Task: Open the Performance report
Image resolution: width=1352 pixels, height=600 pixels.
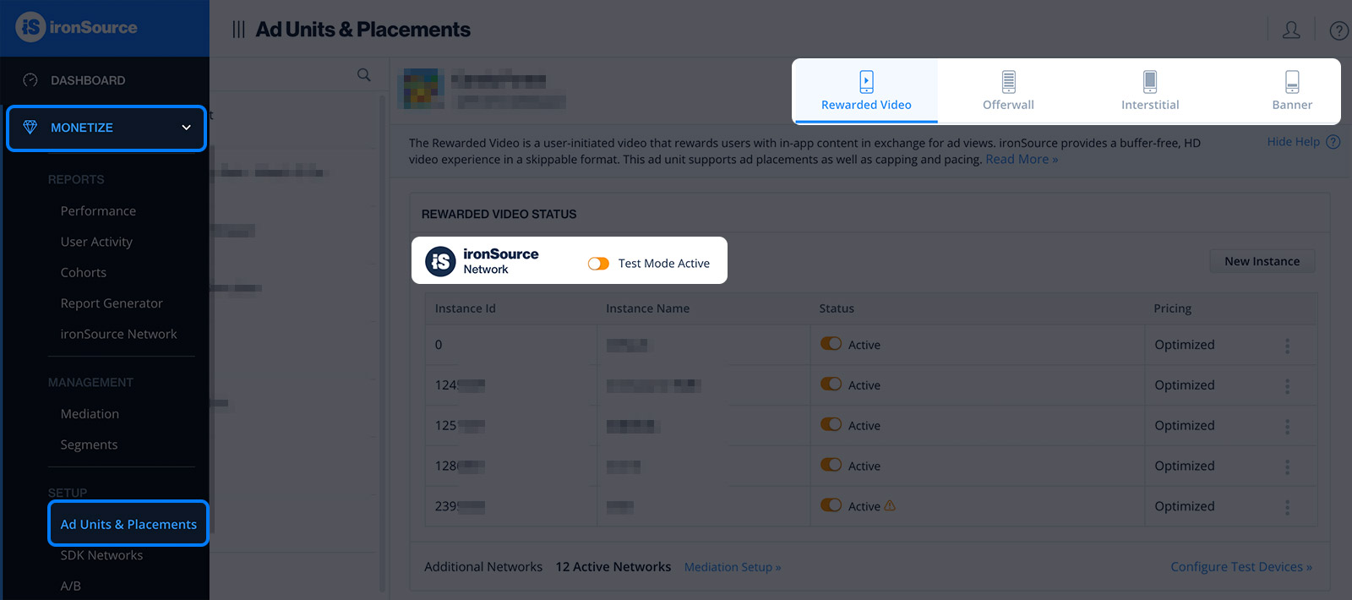Action: click(98, 211)
